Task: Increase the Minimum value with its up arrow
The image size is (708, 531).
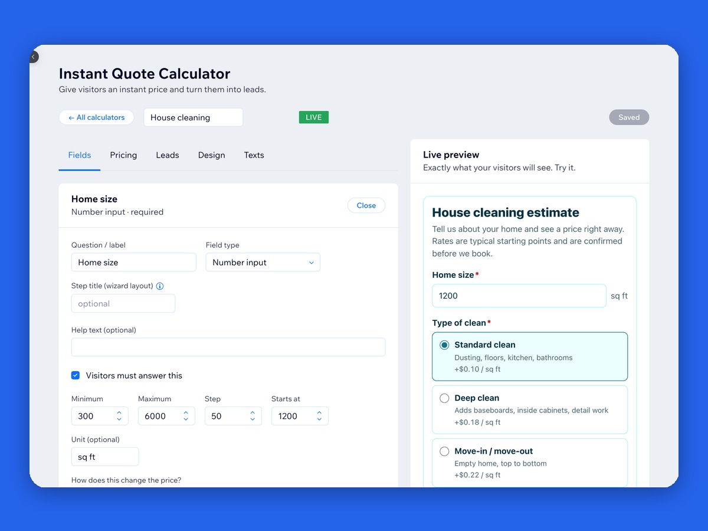Action: 119,413
